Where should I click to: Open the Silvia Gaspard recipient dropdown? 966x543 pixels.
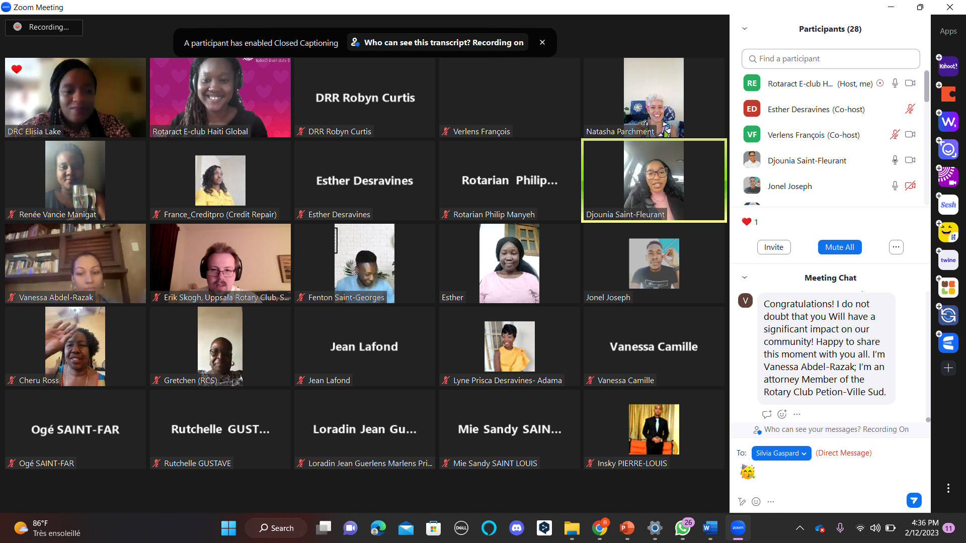click(x=781, y=453)
